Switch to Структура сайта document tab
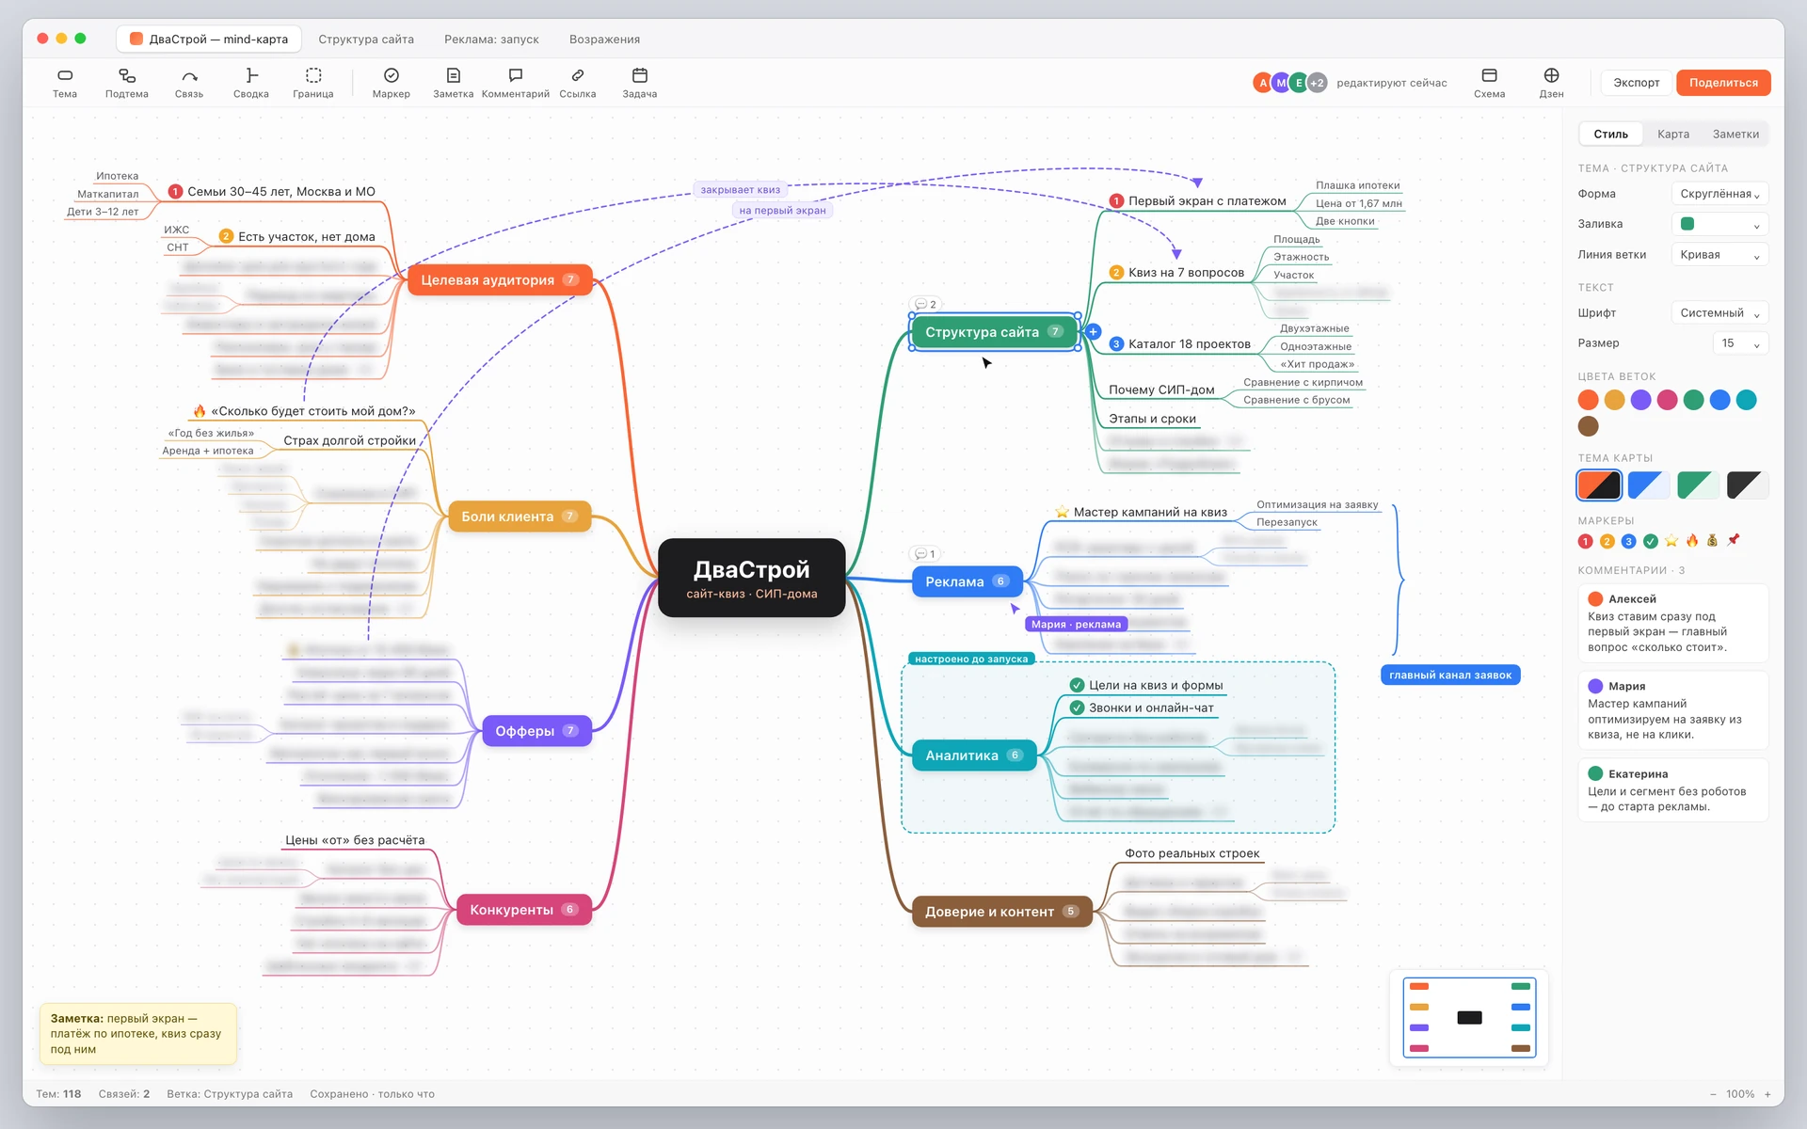The width and height of the screenshot is (1807, 1129). [x=366, y=40]
